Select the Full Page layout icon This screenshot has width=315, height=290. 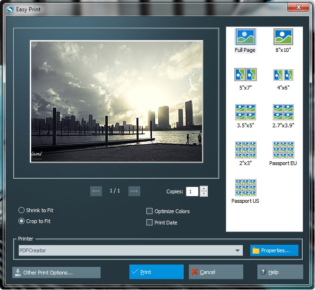coord(245,37)
